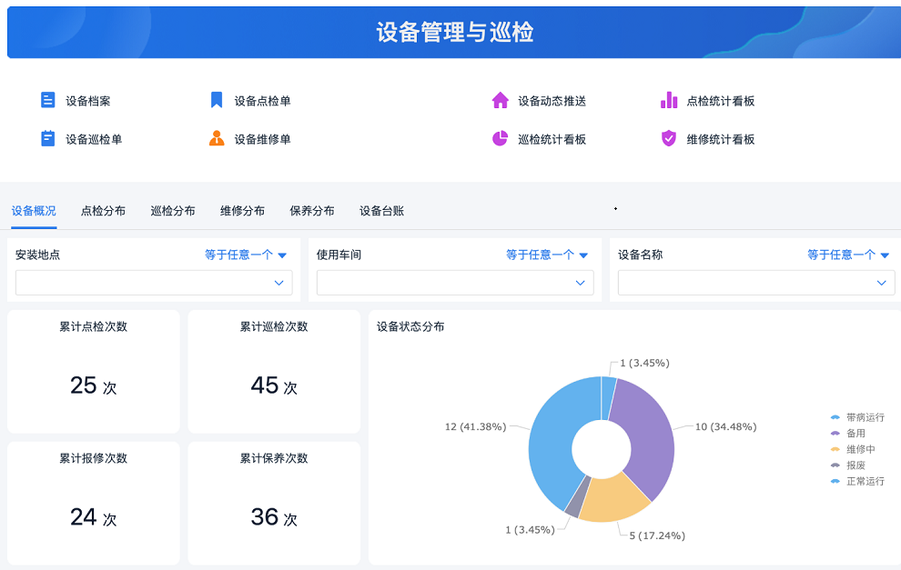
Task: Click the 设备维修单 person icon
Action: tap(217, 138)
